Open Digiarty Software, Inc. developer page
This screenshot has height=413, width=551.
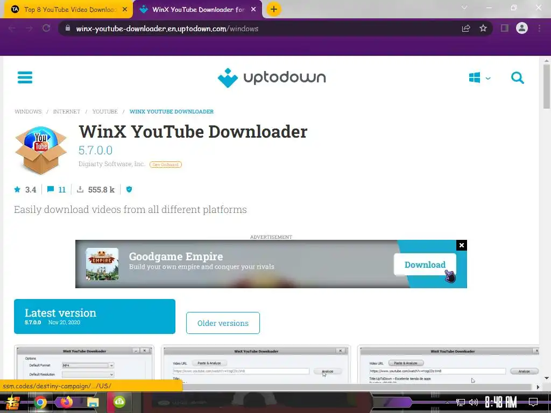(111, 164)
